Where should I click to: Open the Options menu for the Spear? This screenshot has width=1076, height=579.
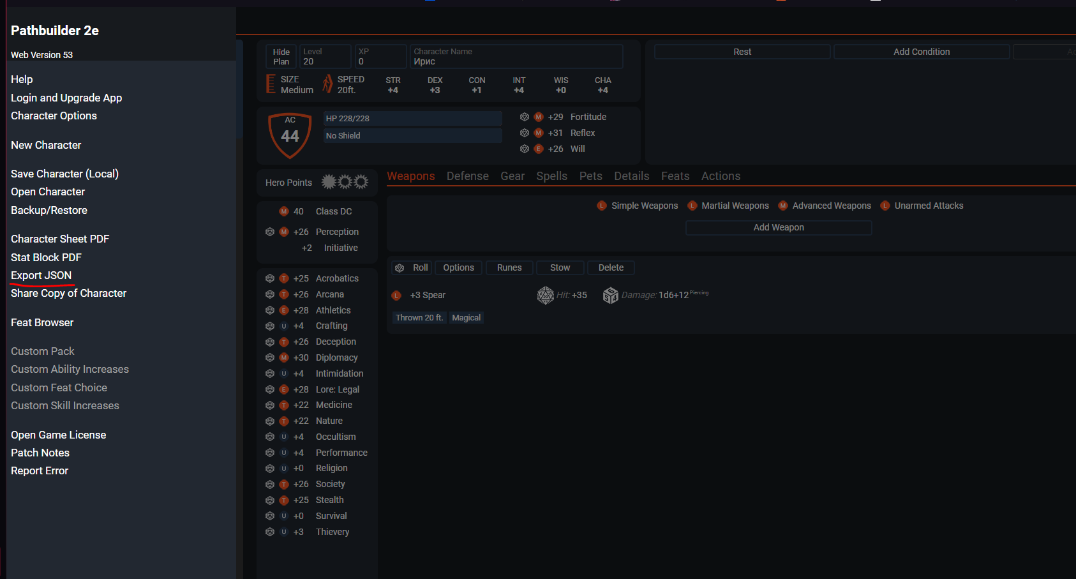tap(458, 267)
